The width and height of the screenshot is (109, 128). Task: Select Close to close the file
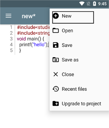coord(79,74)
